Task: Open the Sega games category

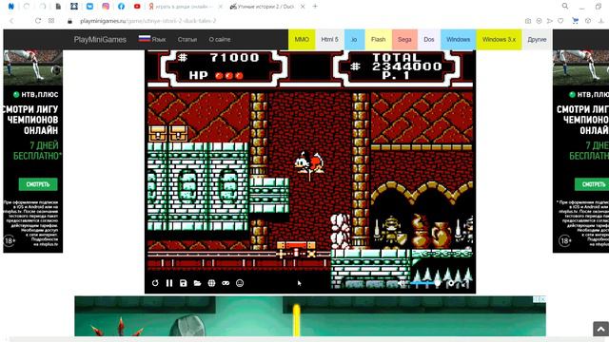Action: tap(404, 40)
